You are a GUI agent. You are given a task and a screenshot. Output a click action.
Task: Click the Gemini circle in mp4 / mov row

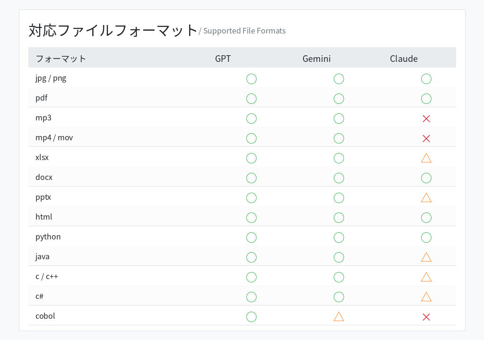(x=338, y=138)
